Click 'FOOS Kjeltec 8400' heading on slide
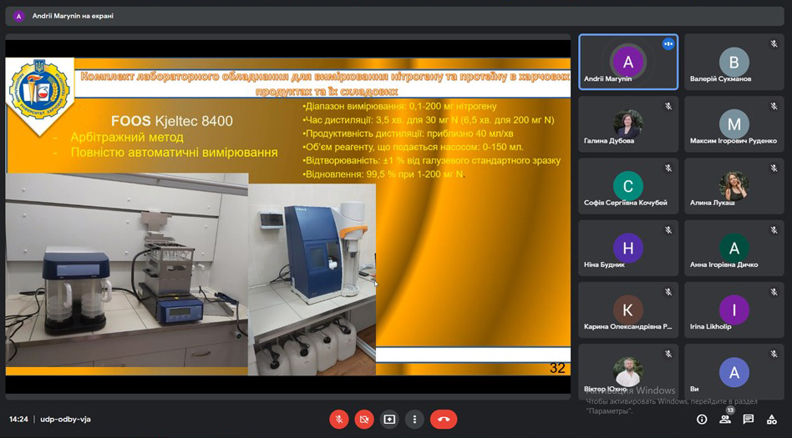Viewport: 792px width, 438px height. (x=172, y=121)
